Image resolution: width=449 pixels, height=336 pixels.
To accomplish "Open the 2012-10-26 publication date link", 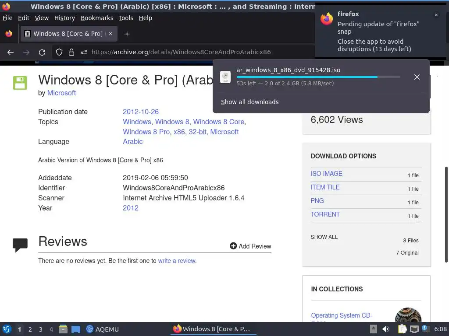I will [x=141, y=112].
